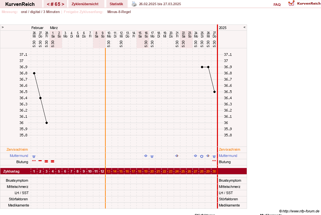
Task: Open the Statistik tab
Action: (x=116, y=4)
